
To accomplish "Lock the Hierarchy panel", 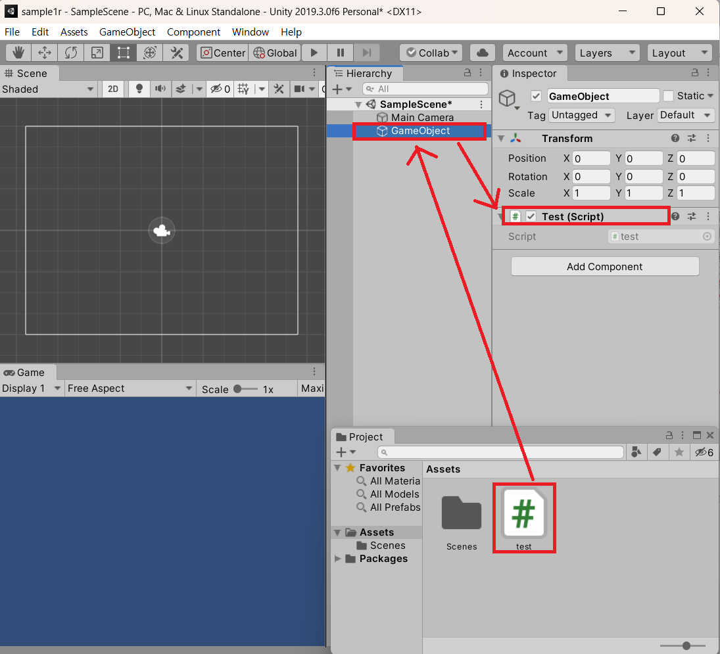I will [x=467, y=72].
